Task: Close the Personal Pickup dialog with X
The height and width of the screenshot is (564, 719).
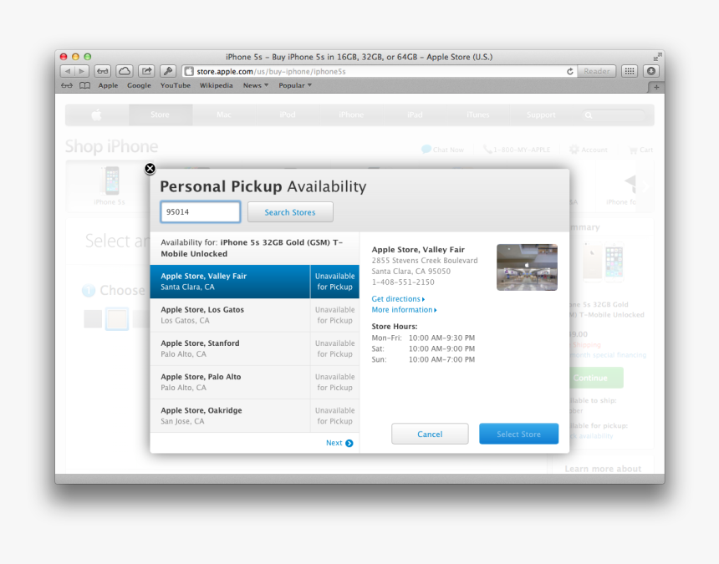Action: click(150, 169)
